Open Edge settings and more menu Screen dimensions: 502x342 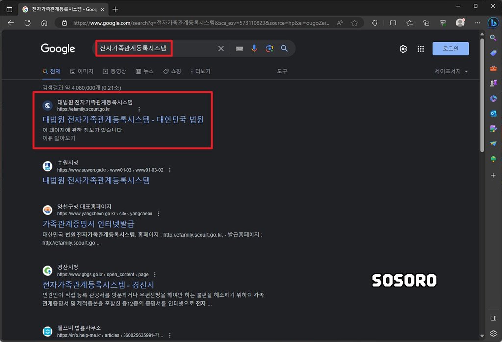[477, 23]
